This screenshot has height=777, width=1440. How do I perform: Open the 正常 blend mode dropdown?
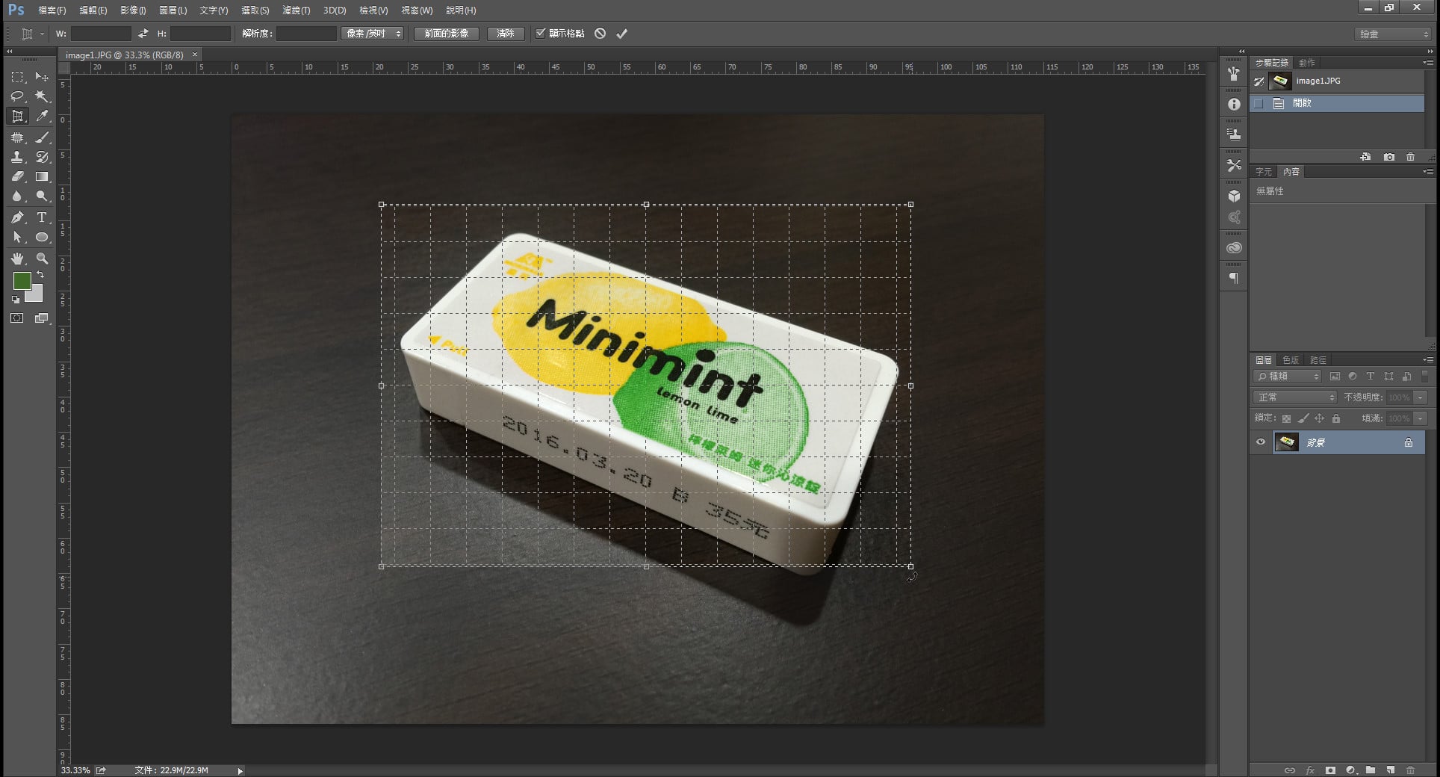(x=1294, y=397)
